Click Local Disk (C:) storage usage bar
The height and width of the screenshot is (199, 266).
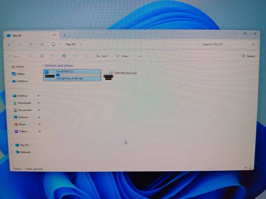tap(78, 75)
